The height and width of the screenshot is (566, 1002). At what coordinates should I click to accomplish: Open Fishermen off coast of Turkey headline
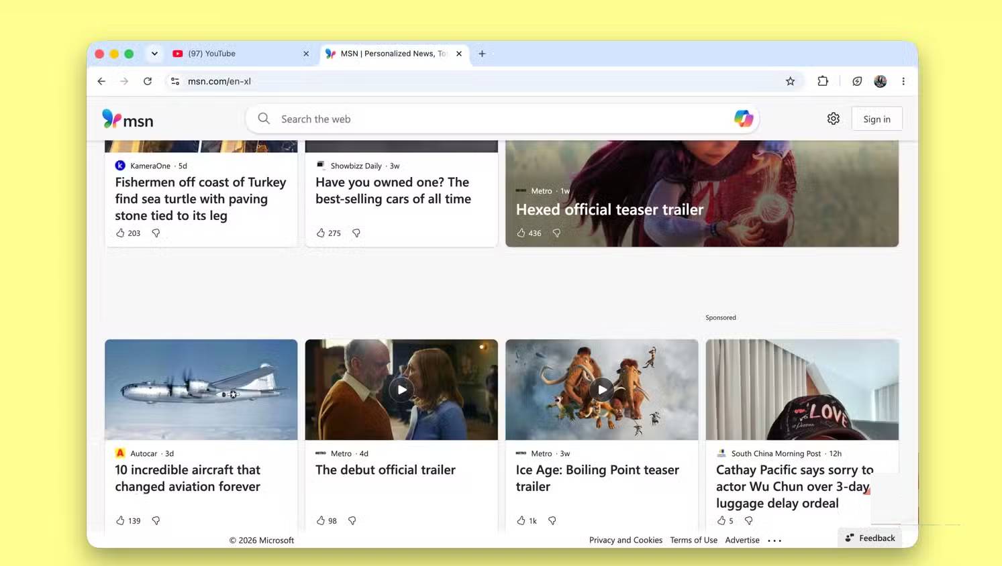coord(200,199)
